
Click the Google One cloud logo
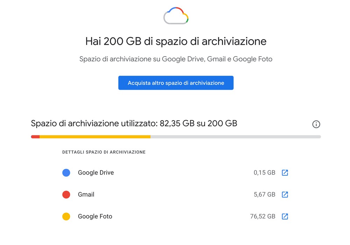176,16
